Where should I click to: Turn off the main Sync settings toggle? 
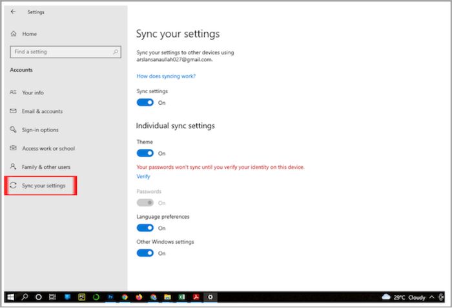145,102
